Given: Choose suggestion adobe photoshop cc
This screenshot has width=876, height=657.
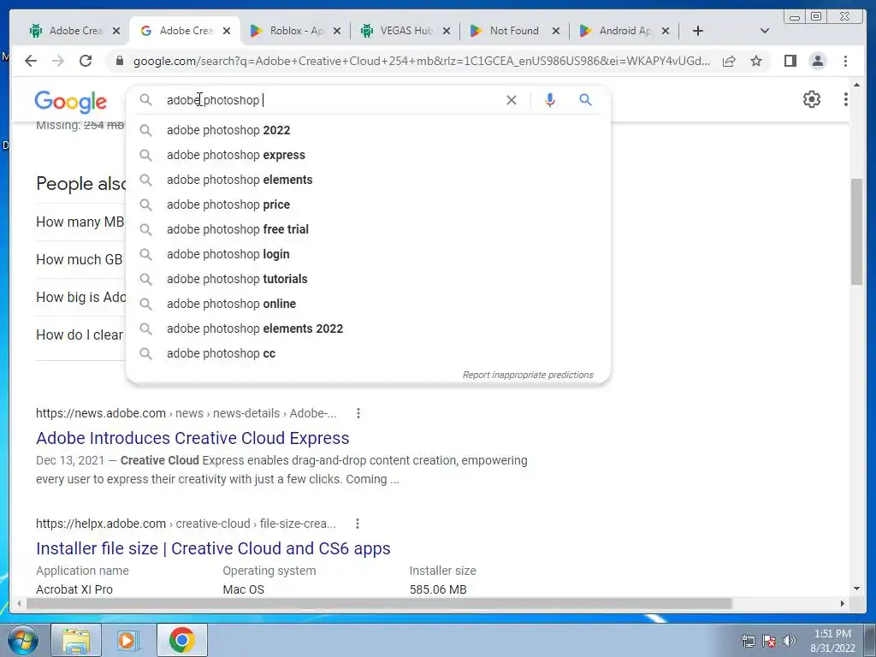Looking at the screenshot, I should 368,353.
